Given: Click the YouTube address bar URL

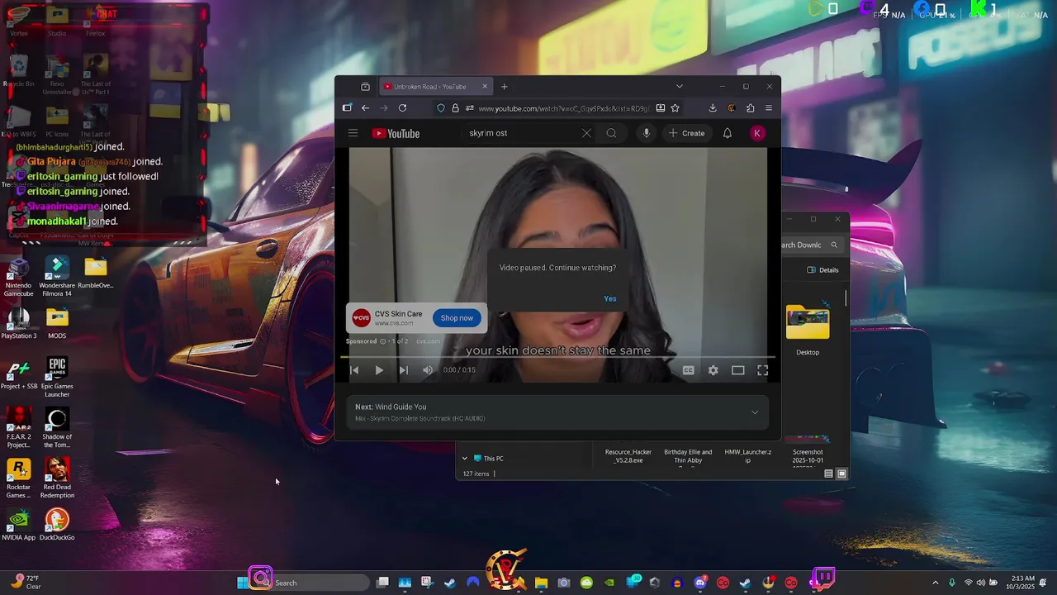Looking at the screenshot, I should pyautogui.click(x=564, y=108).
